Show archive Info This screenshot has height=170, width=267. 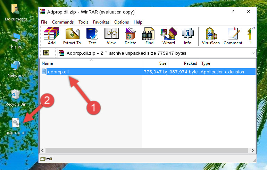187,36
